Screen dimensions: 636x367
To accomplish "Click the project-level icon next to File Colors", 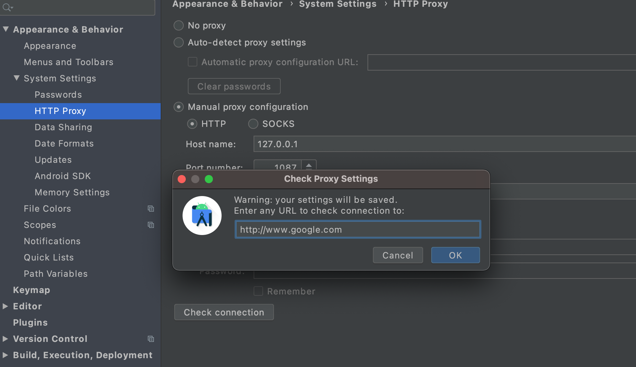I will point(151,209).
